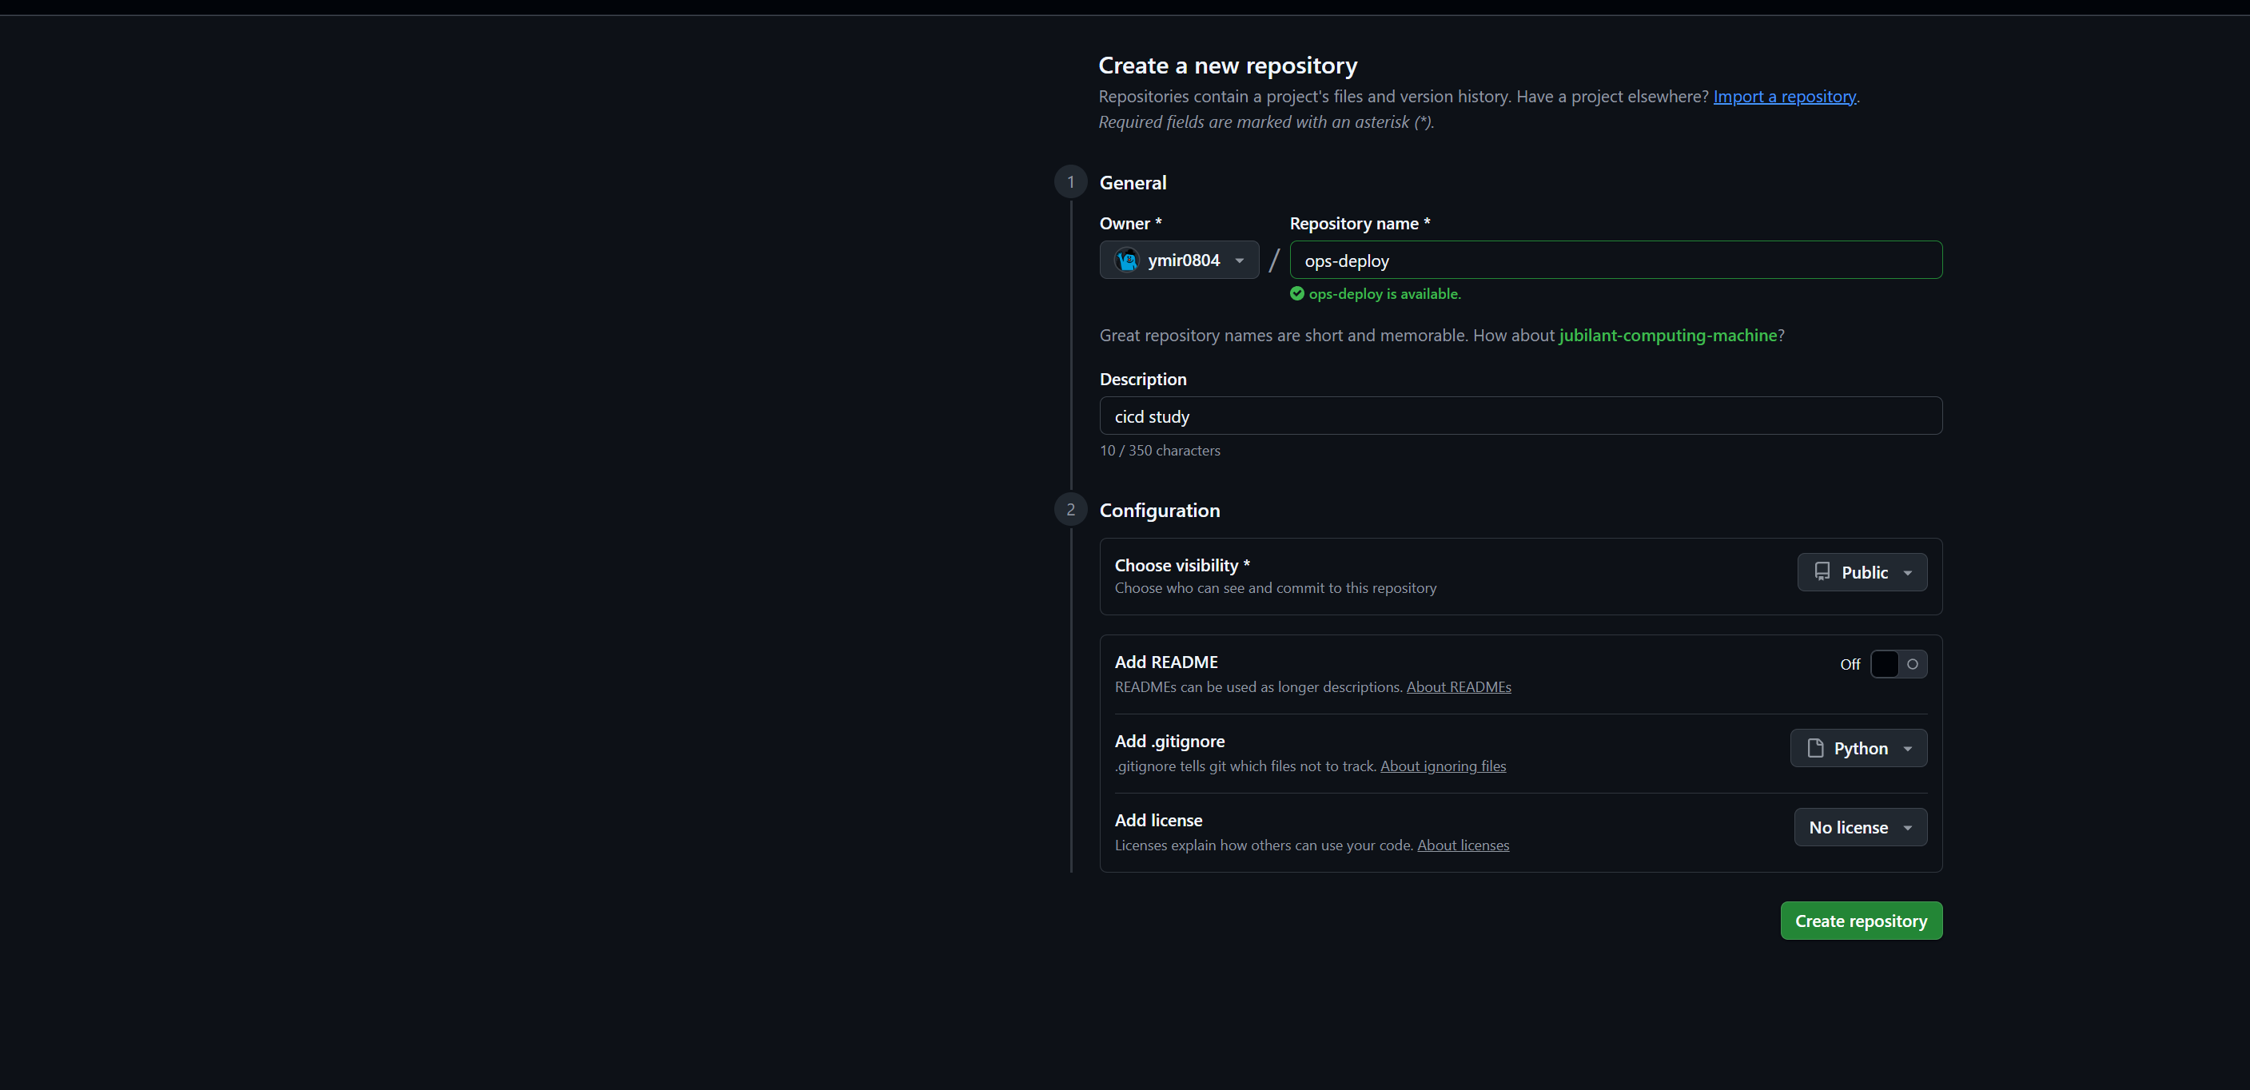Click the Public repository visibility icon
Image resolution: width=2250 pixels, height=1090 pixels.
1822,572
